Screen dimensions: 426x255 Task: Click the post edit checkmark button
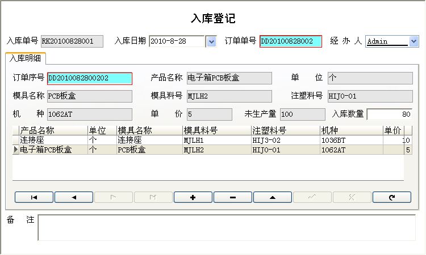pos(312,197)
